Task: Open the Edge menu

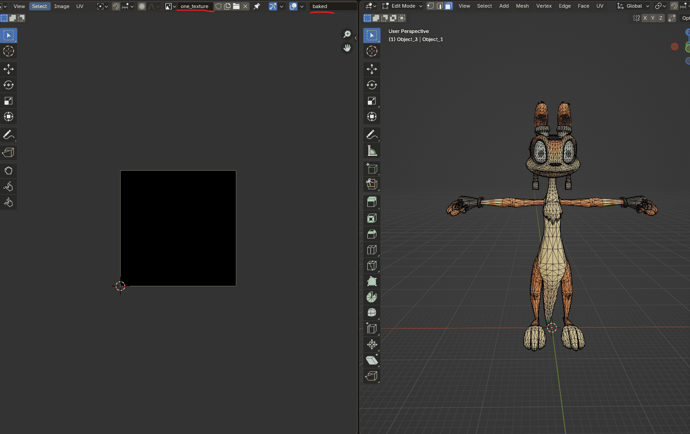Action: (x=565, y=6)
